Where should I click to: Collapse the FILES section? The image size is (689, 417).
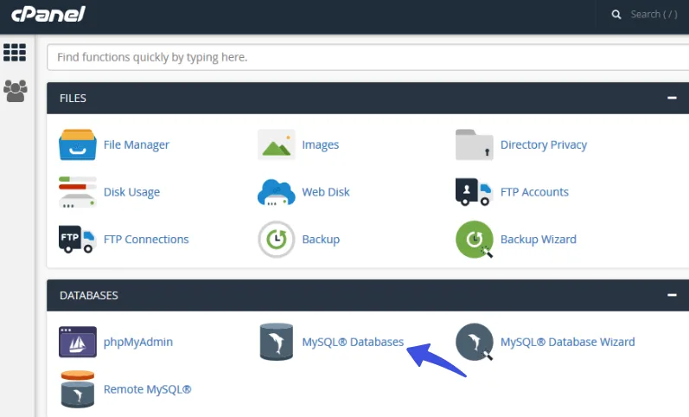click(672, 98)
